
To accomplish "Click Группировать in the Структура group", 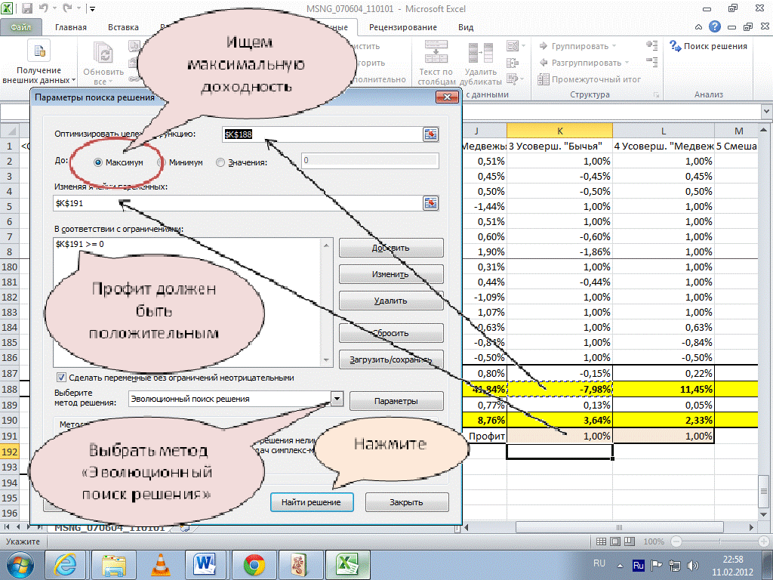I will 579,46.
